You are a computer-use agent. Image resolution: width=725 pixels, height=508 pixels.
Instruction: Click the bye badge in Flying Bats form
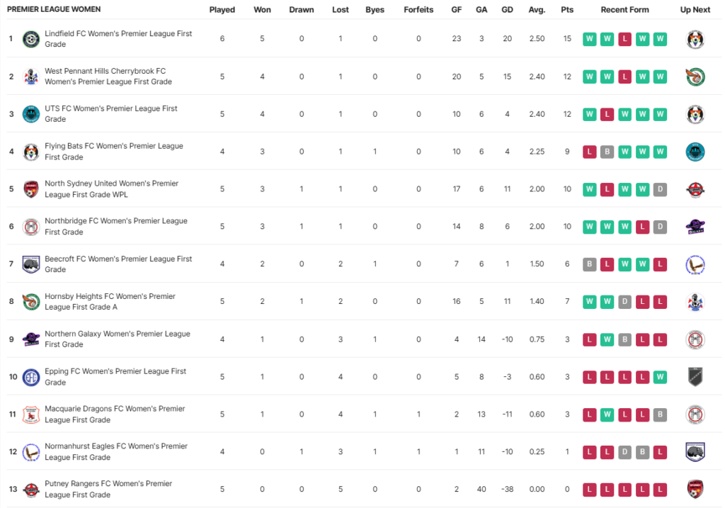(607, 152)
